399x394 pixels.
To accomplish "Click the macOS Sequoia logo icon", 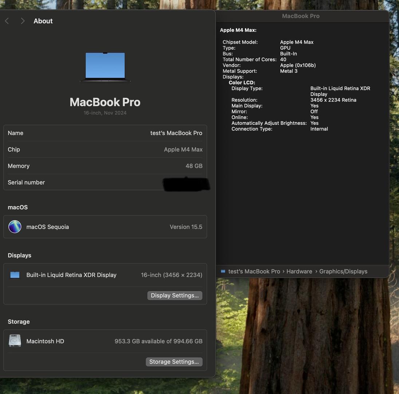I will coord(15,227).
